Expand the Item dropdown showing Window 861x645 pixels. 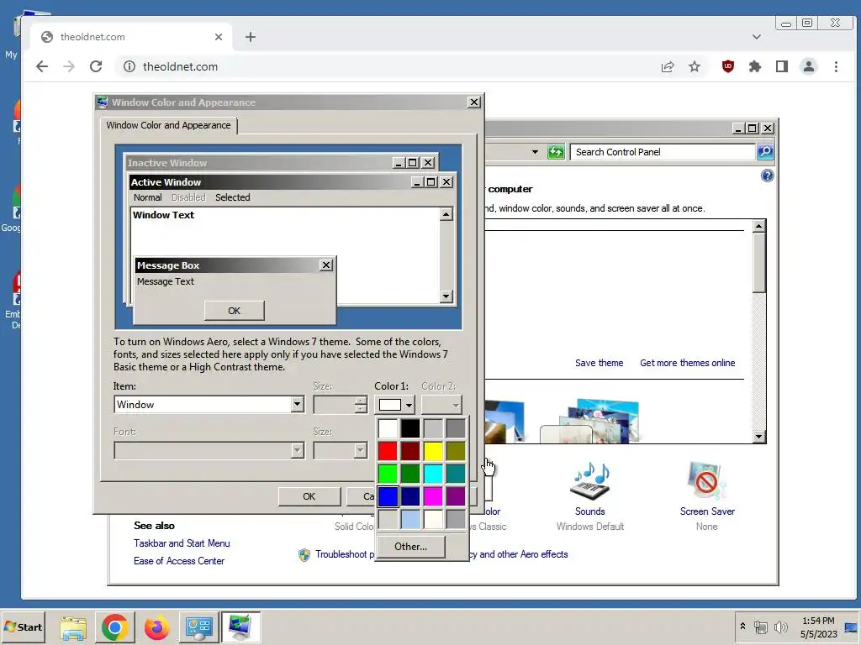coord(297,405)
